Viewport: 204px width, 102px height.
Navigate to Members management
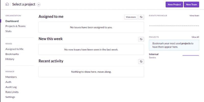pos(11,77)
